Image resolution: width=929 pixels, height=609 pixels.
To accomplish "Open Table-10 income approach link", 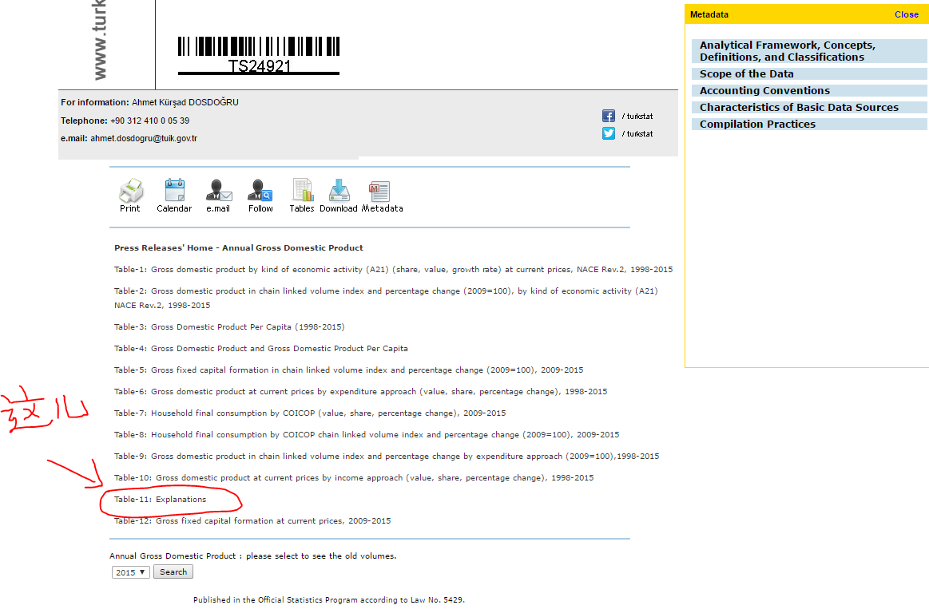I will [x=354, y=477].
